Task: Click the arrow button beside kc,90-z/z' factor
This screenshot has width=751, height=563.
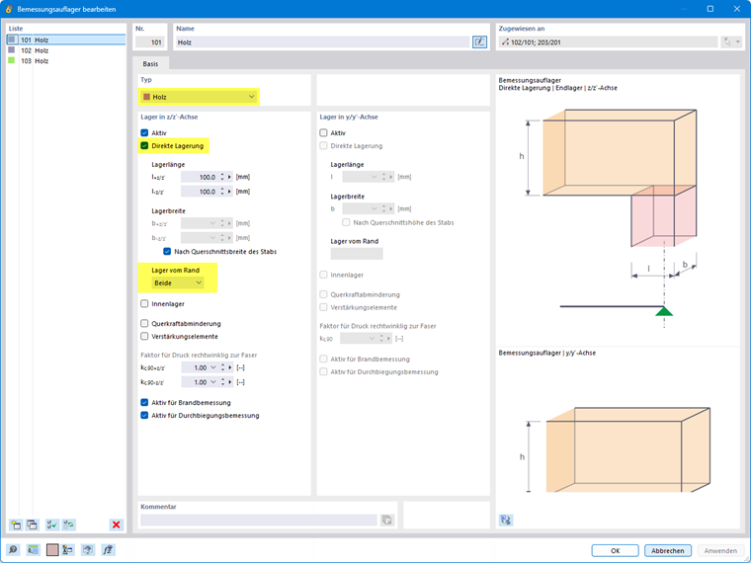Action: [x=230, y=382]
